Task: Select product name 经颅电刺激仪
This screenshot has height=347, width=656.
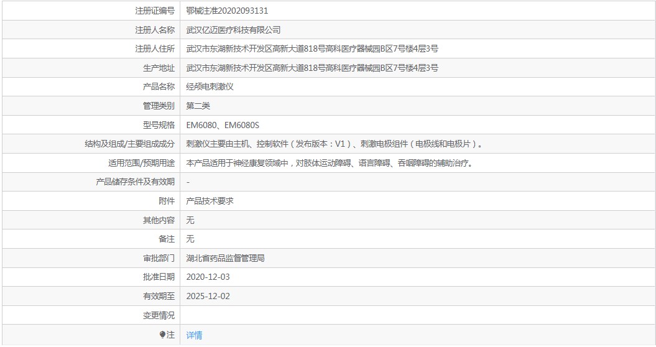Action: (x=210, y=86)
